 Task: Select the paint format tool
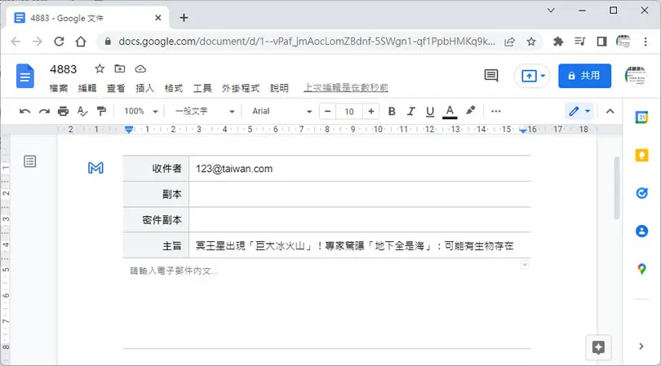[x=101, y=111]
